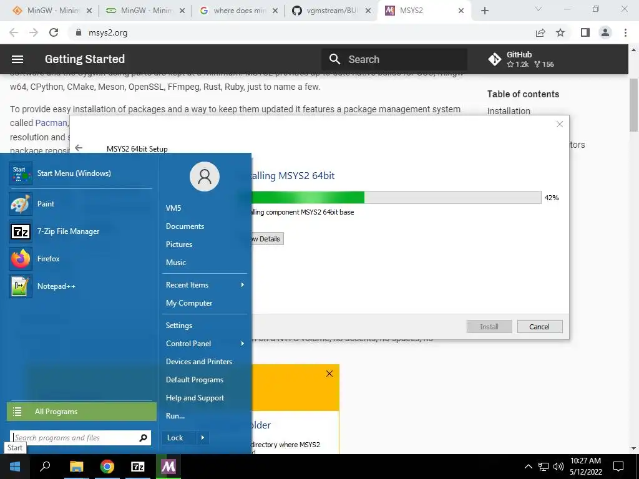
Task: Click the Search field on msys2.org
Action: click(394, 59)
